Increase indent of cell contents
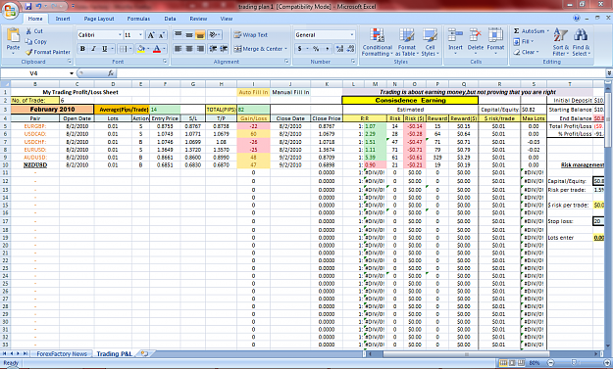 tap(224, 49)
